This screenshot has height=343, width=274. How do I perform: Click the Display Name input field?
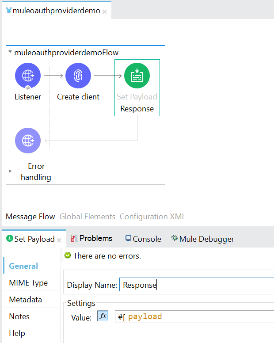click(197, 285)
